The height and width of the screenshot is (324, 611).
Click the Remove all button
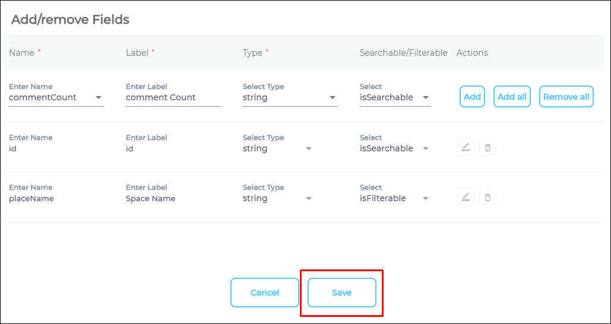click(x=566, y=97)
